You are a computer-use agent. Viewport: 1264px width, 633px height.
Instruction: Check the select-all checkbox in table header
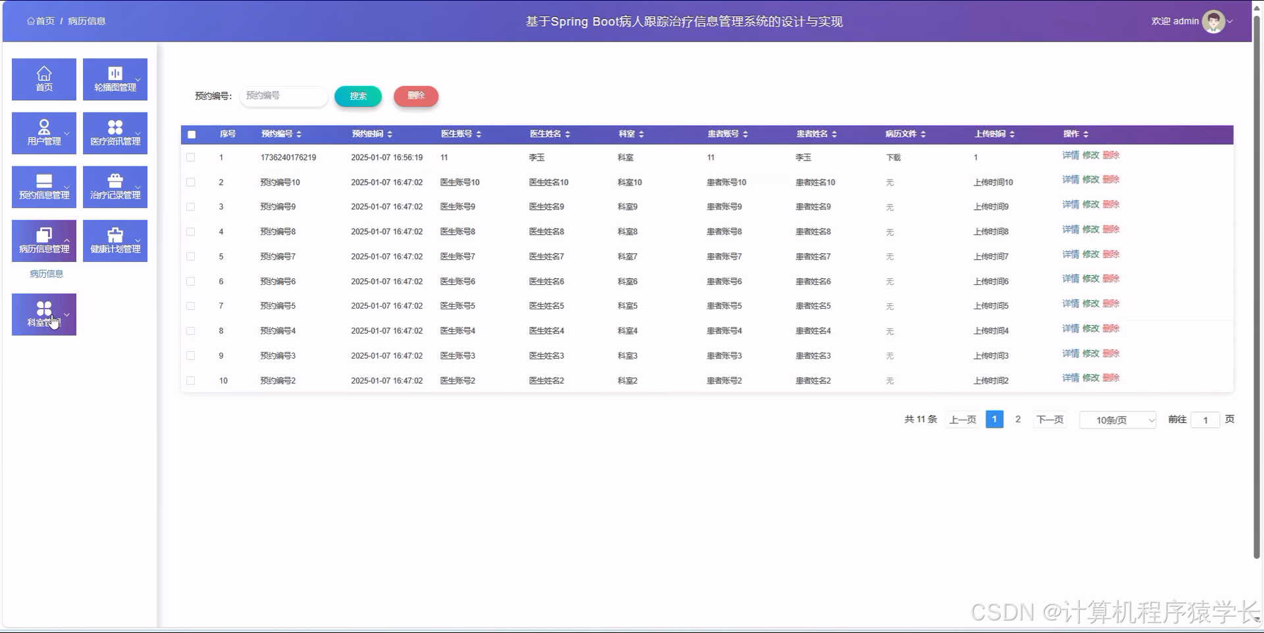click(192, 134)
